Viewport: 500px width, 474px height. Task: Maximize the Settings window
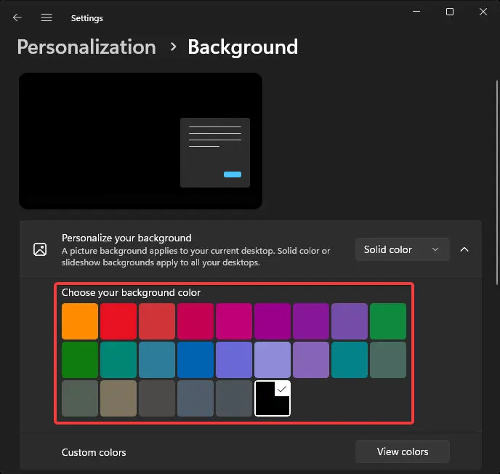point(450,12)
